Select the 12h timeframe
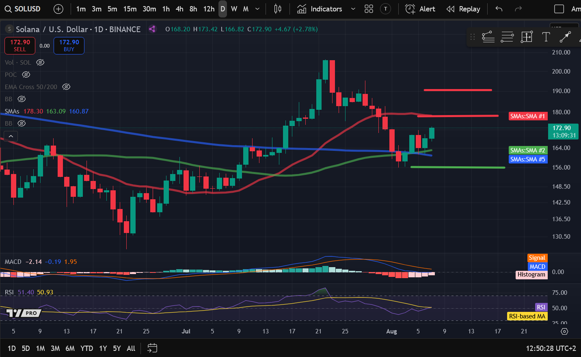581x357 pixels. [209, 9]
